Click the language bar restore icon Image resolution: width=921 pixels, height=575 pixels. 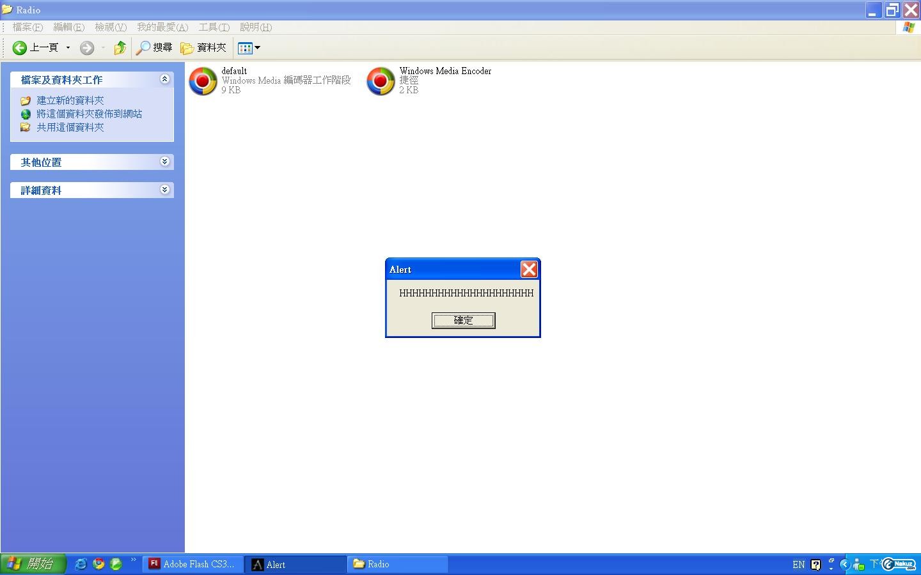coord(831,560)
